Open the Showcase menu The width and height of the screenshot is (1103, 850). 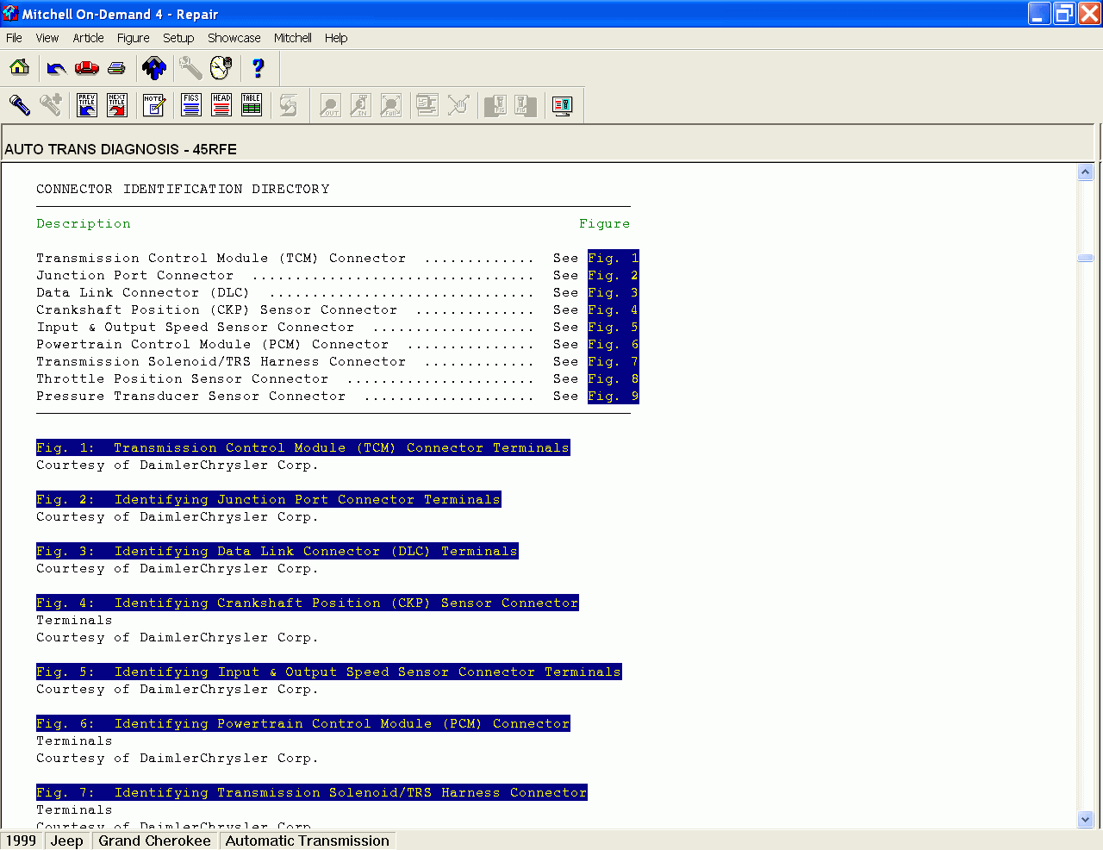pos(234,38)
